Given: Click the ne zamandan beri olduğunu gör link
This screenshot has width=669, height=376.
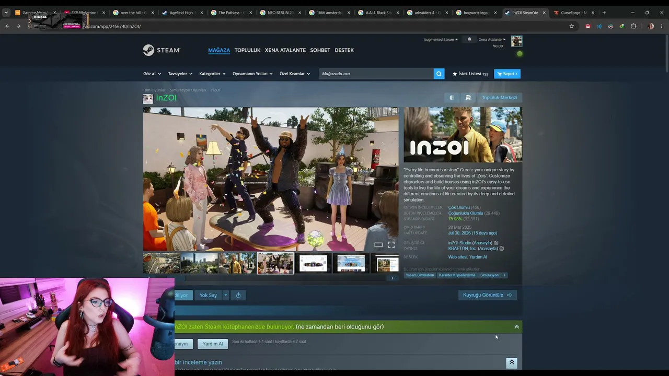Looking at the screenshot, I should (340, 327).
